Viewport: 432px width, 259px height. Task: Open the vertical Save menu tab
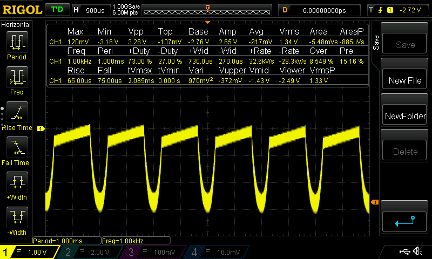click(x=376, y=43)
